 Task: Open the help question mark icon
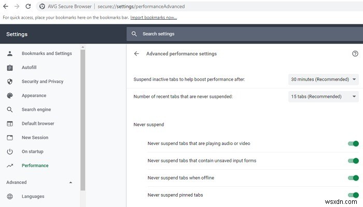(355, 53)
